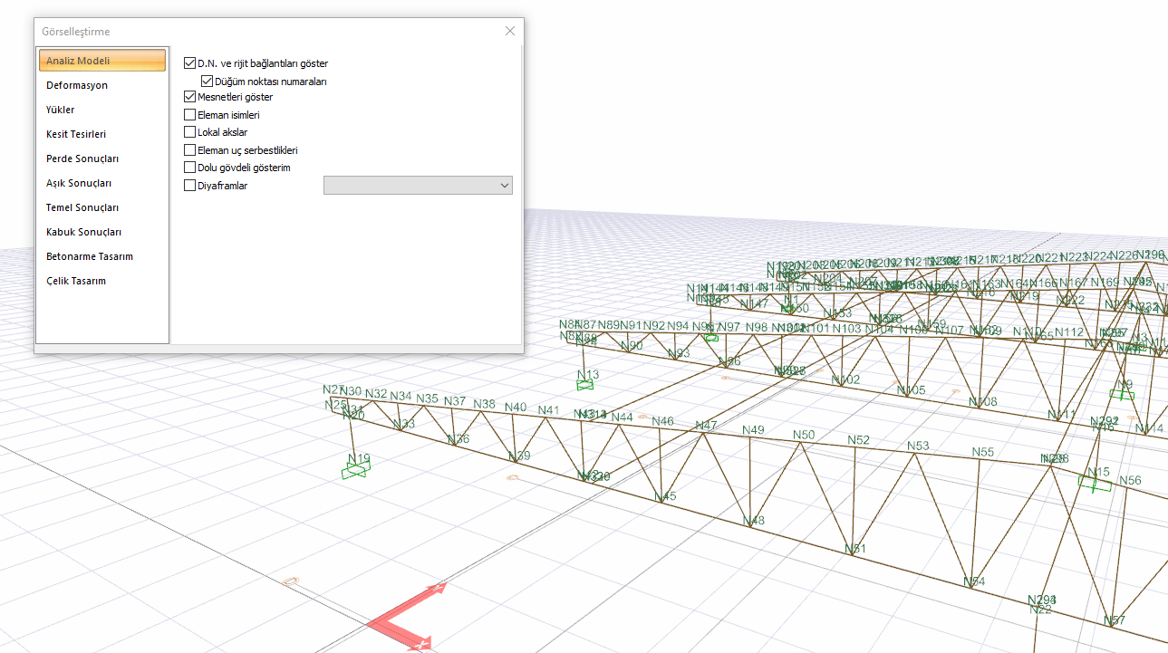Viewport: 1168px width, 653px height.
Task: Click bottom chord node label N51
Action: [x=855, y=548]
